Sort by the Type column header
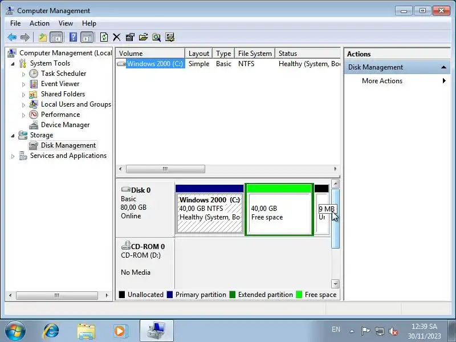Screen dimensions: 456x342 pos(223,54)
